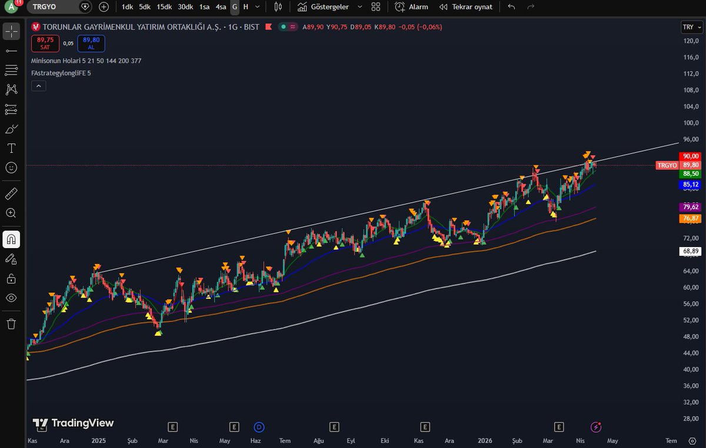Click the earnings E marker near Mar 2025
Screen dimensions: 706x448
(x=172, y=427)
